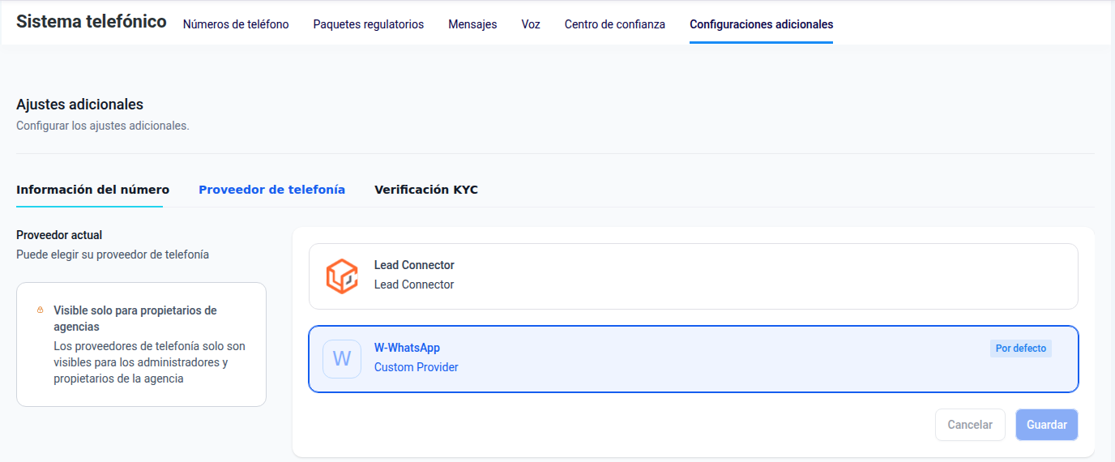1115x462 pixels.
Task: Switch to Información del número sub-tab
Action: click(x=93, y=190)
